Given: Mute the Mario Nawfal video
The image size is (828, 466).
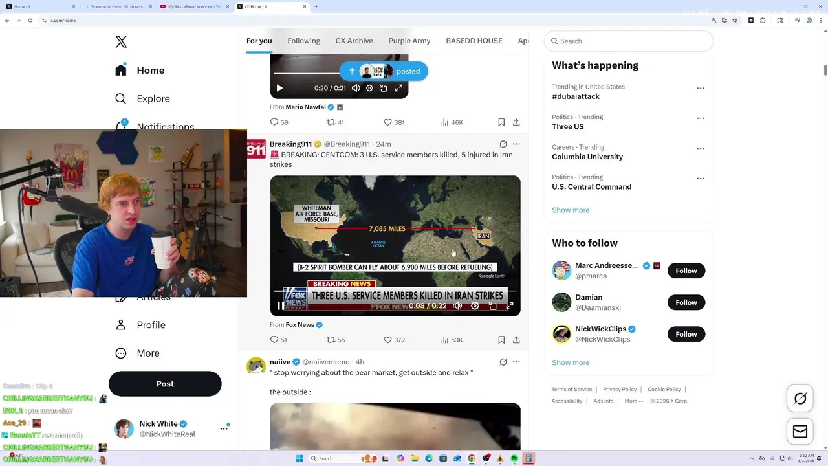Looking at the screenshot, I should 356,88.
